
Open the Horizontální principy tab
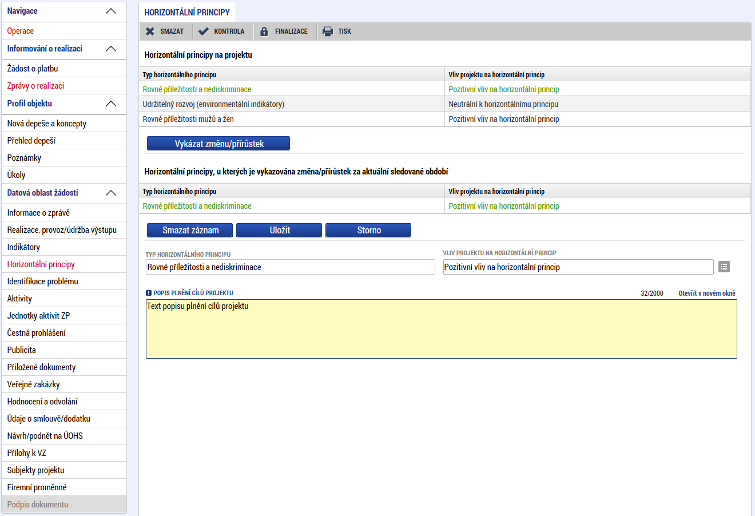tap(187, 12)
